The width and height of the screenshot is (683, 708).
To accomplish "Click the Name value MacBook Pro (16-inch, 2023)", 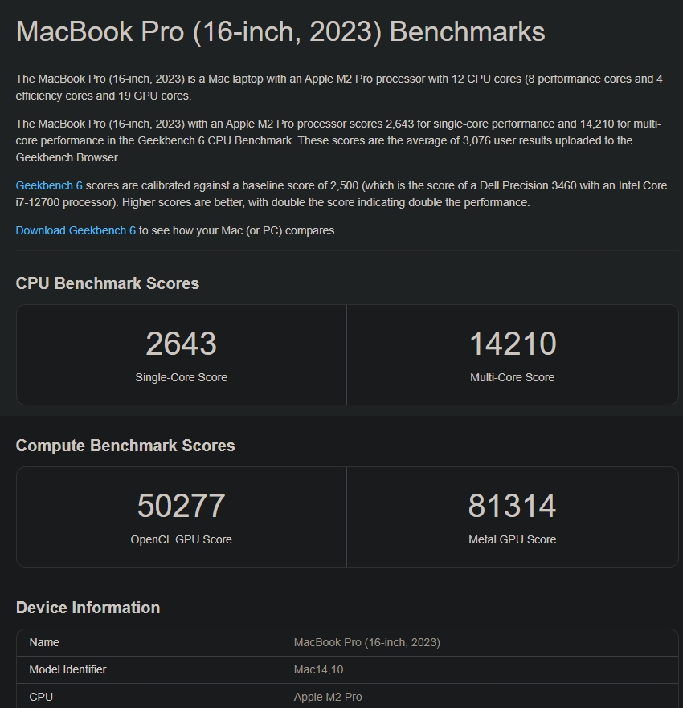I will pos(366,642).
